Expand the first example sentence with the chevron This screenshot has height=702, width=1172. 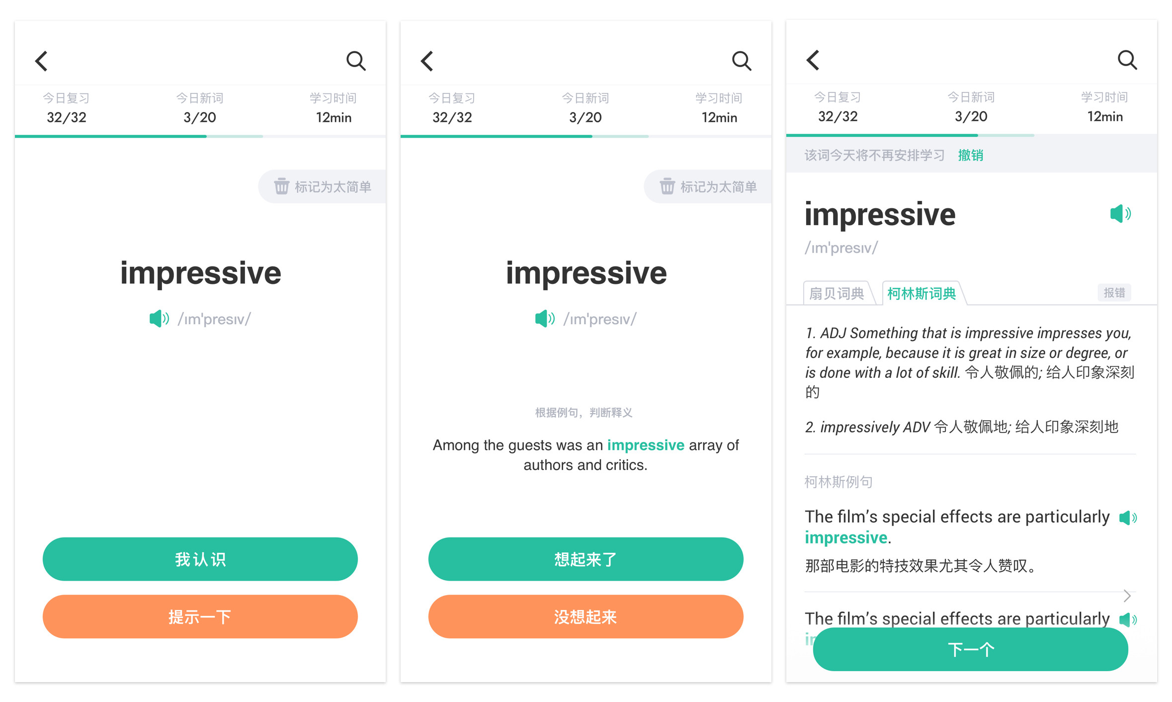point(1127,596)
